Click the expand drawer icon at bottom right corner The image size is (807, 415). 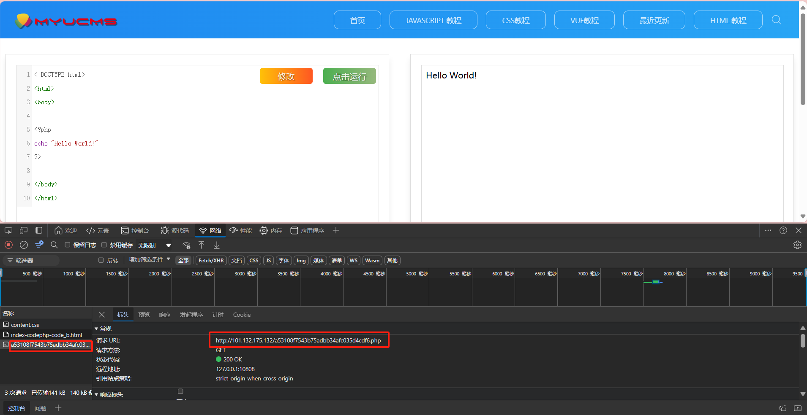pyautogui.click(x=798, y=408)
